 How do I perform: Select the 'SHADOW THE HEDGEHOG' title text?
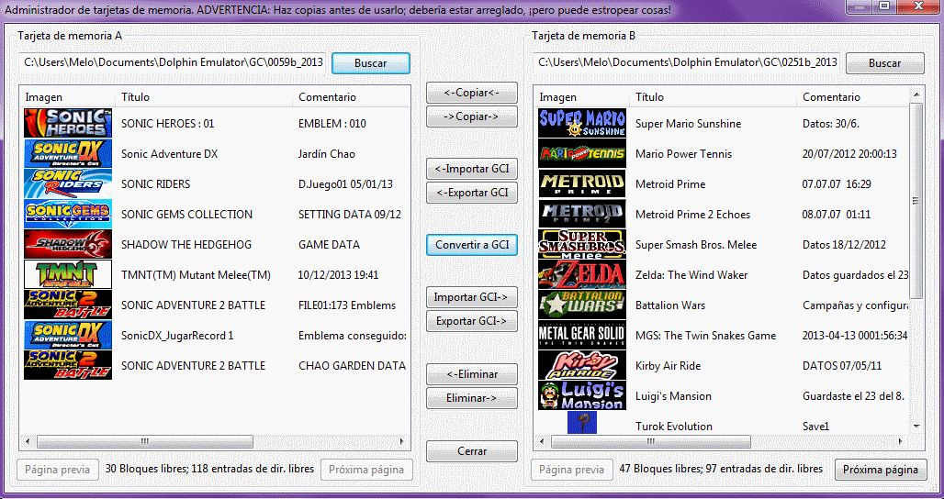tap(186, 245)
